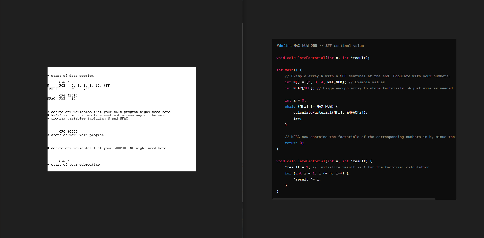Click the 'SENTIN EQU $FF' line
Image resolution: width=484 pixels, height=238 pixels.
coord(67,89)
